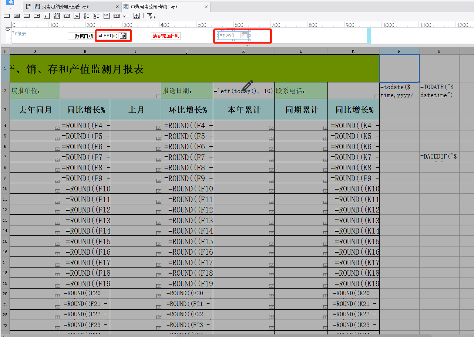Select column header G

pyautogui.click(x=35, y=51)
